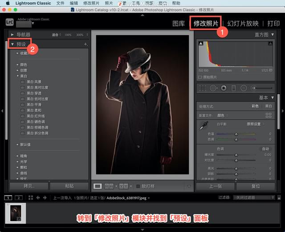Viewport: 285px width, 232px height.
Task: Select the Graduated Filter tool
Action: coord(233,88)
